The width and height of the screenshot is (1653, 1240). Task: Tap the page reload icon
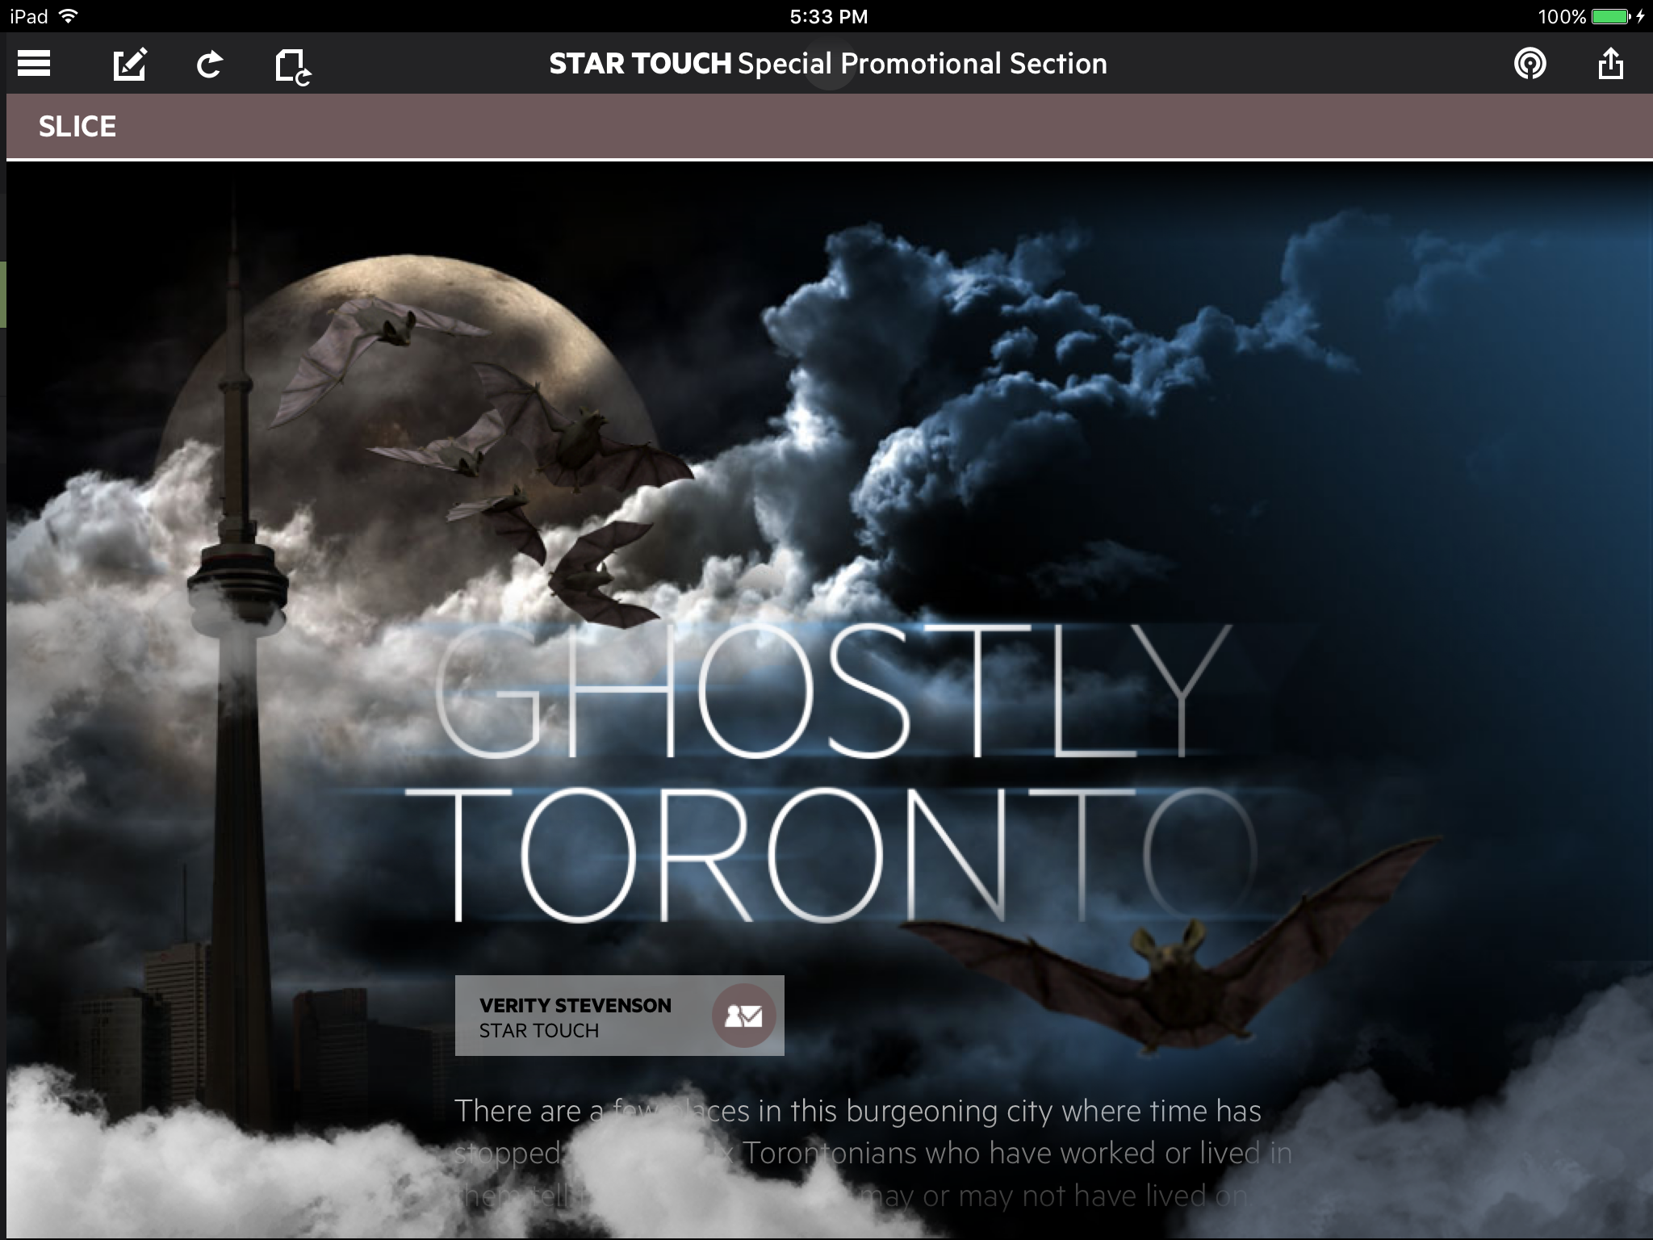292,66
